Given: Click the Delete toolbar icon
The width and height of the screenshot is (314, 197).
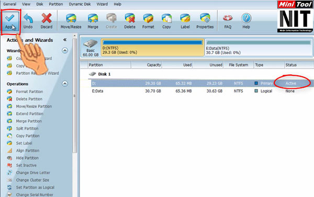Looking at the screenshot, I should tap(130, 21).
